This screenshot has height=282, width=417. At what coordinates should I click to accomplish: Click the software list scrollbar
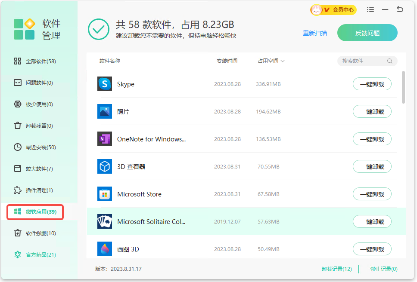403,87
